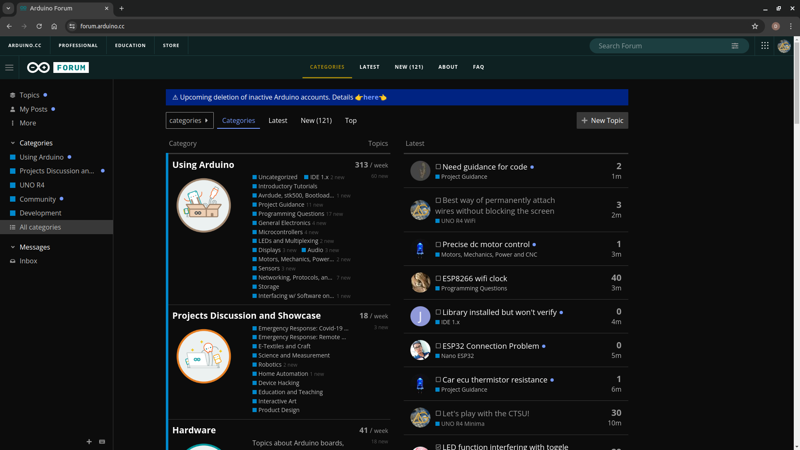The width and height of the screenshot is (800, 450).
Task: Collapse the Messages sidebar section
Action: pyautogui.click(x=13, y=247)
